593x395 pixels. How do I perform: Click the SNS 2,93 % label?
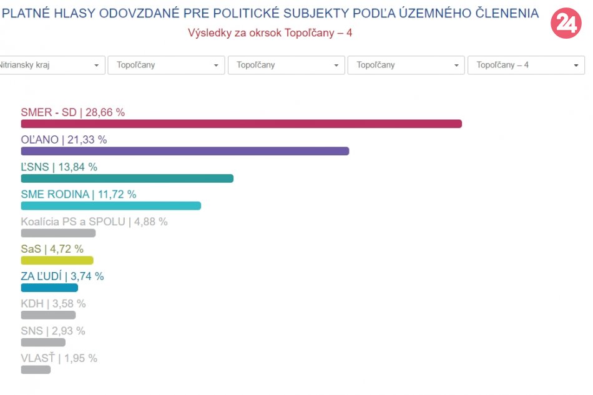point(52,331)
